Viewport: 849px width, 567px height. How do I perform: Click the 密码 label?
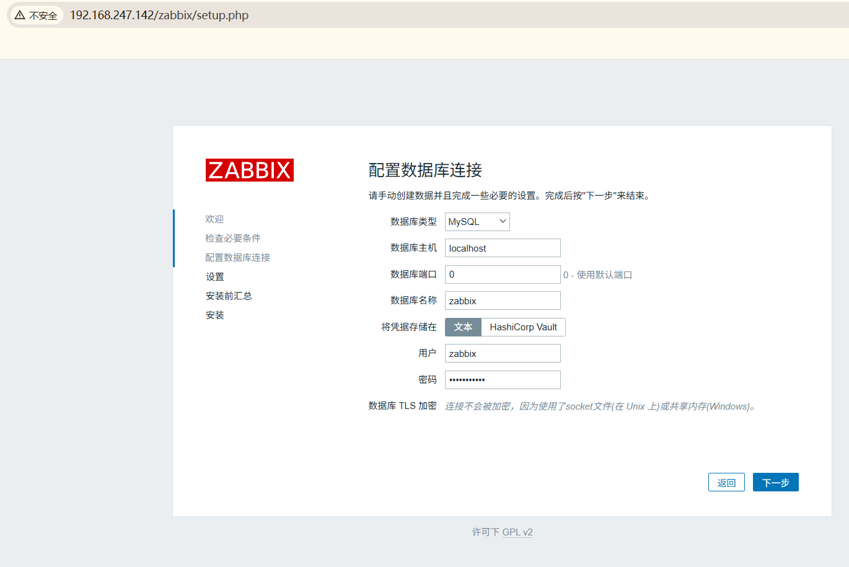428,380
